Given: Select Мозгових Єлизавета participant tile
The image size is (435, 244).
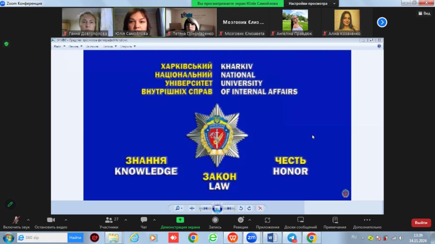Looking at the screenshot, I should (243, 22).
